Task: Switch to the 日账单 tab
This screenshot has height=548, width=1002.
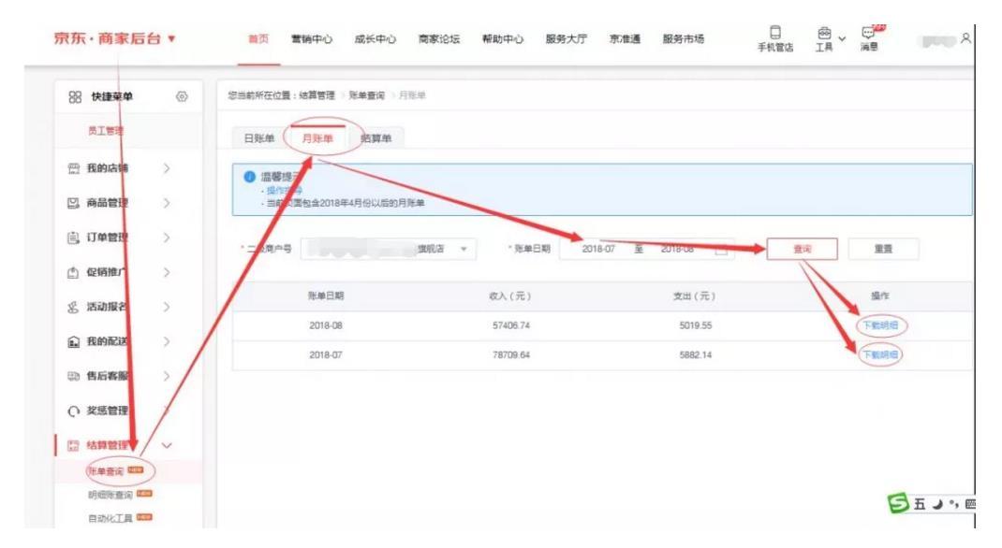Action: (258, 137)
